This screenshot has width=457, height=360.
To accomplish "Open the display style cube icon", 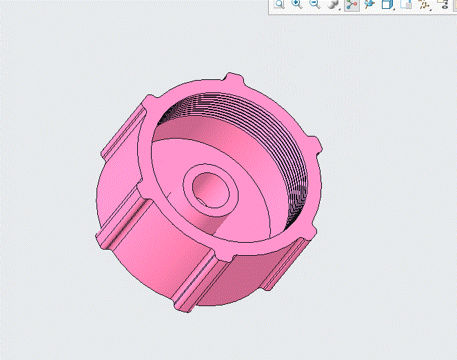I will 387,4.
